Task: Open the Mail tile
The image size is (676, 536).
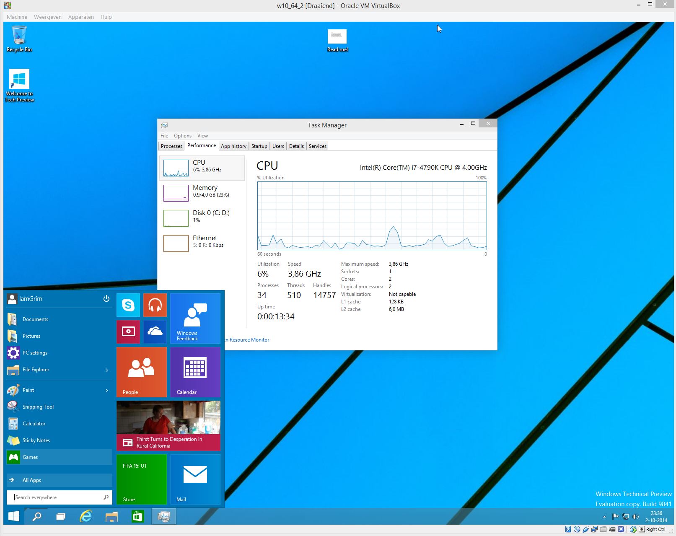Action: [195, 479]
